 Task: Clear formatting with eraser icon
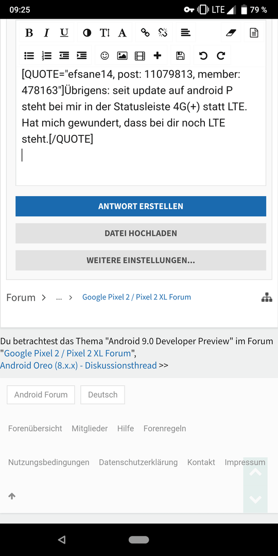coord(231,33)
